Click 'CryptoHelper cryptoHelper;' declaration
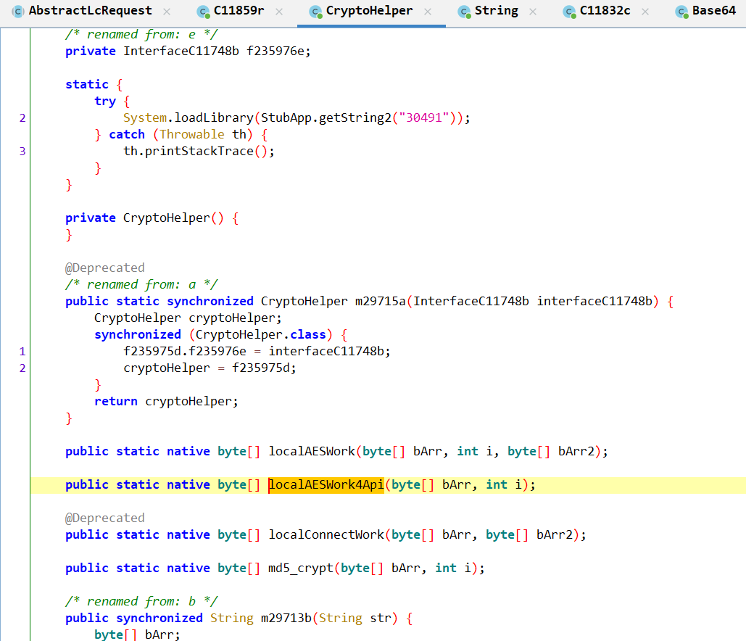 pyautogui.click(x=188, y=318)
